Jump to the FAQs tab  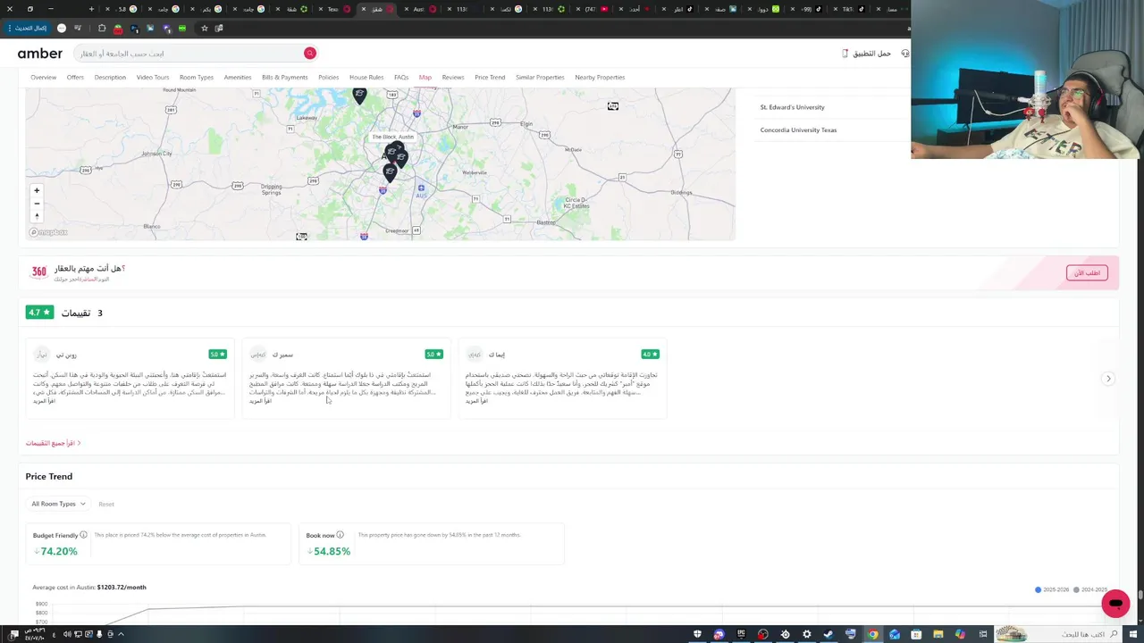click(x=401, y=78)
